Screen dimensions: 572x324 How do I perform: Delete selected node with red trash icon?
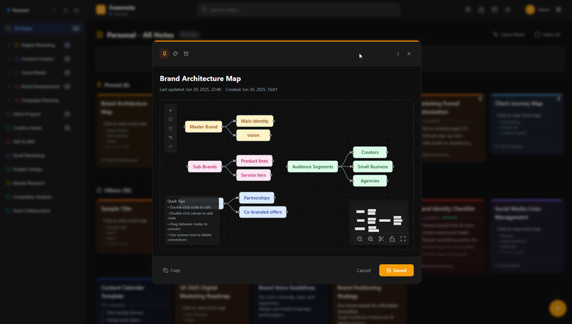click(x=170, y=128)
